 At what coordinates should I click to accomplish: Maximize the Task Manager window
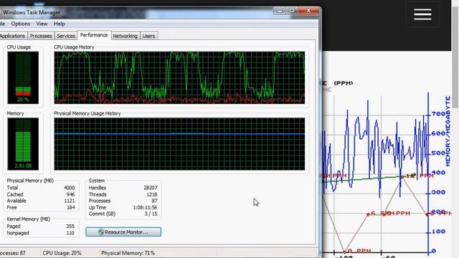click(292, 11)
